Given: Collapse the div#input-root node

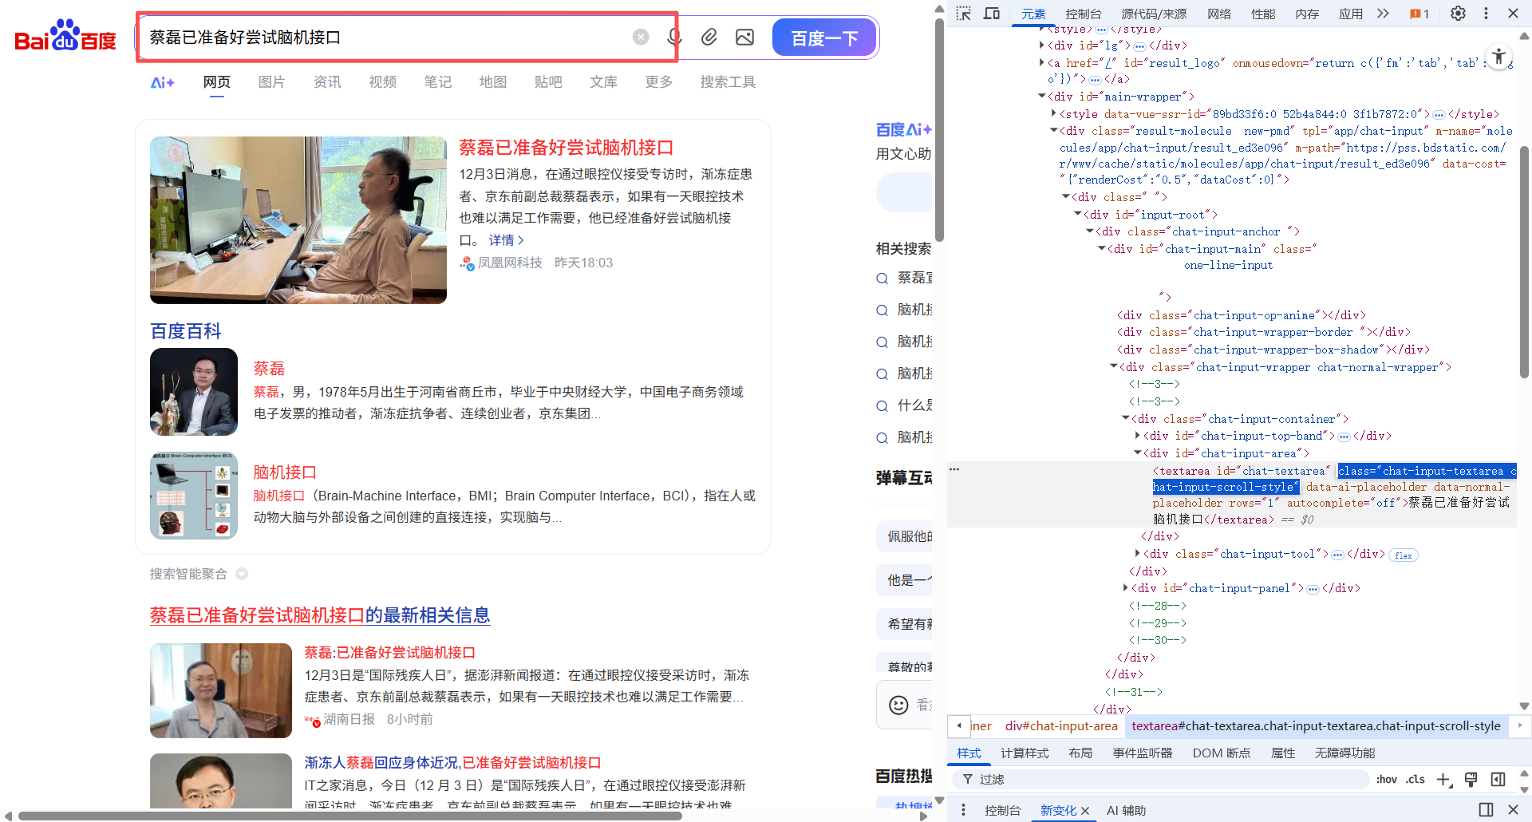Looking at the screenshot, I should click(1078, 214).
